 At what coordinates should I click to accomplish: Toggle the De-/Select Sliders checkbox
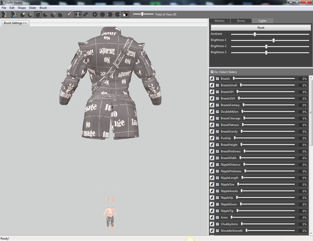[212, 72]
